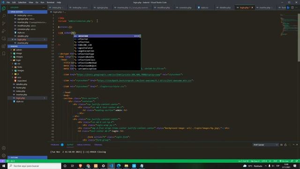
Task: Click the PHP language mode in status bar
Action: click(275, 161)
